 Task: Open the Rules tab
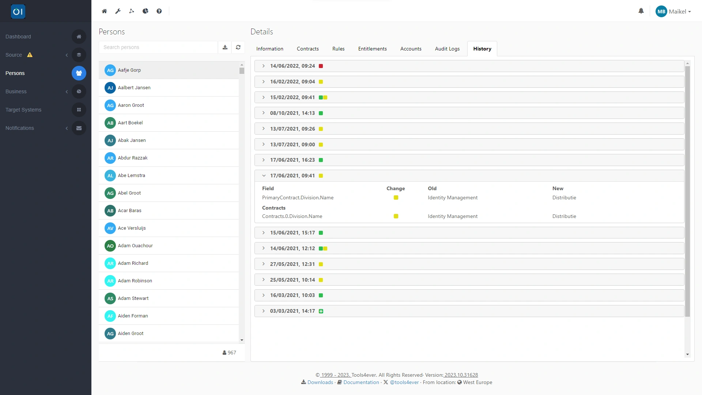click(x=338, y=49)
